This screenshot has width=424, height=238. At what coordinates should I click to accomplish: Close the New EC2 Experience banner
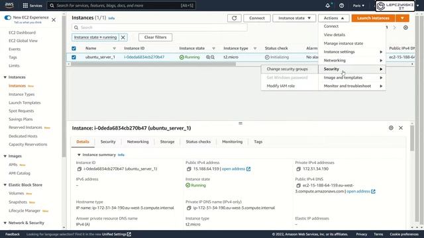(x=54, y=20)
